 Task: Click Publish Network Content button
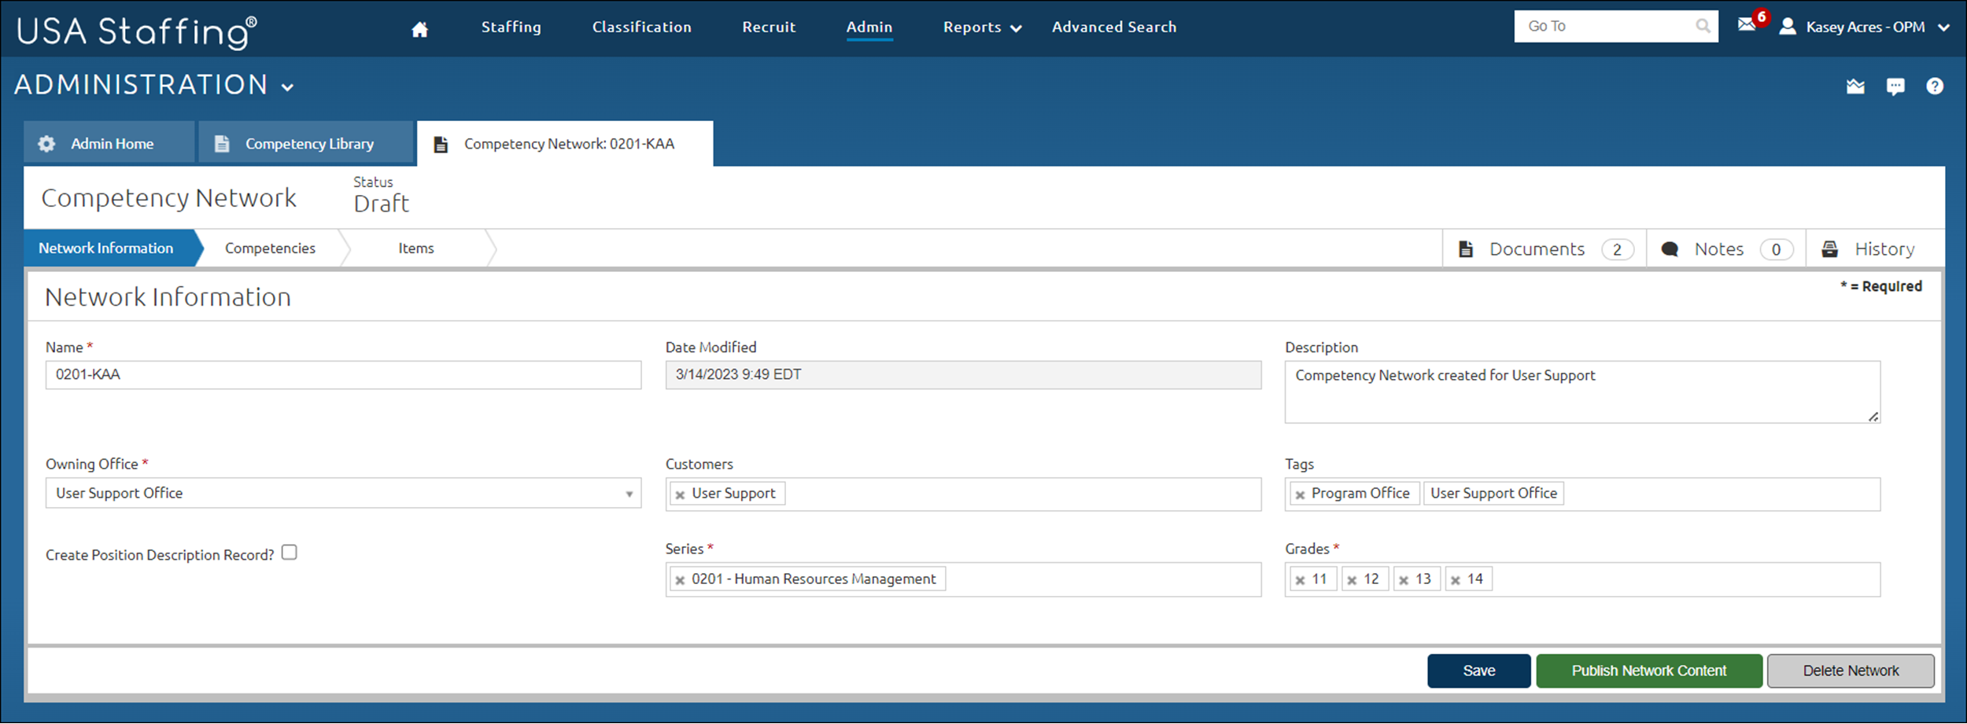1649,671
